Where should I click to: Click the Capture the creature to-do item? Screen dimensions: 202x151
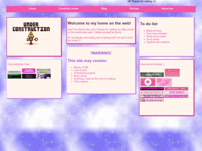pyautogui.click(x=158, y=42)
